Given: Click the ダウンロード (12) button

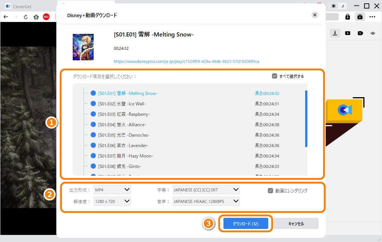Looking at the screenshot, I should tap(245, 223).
